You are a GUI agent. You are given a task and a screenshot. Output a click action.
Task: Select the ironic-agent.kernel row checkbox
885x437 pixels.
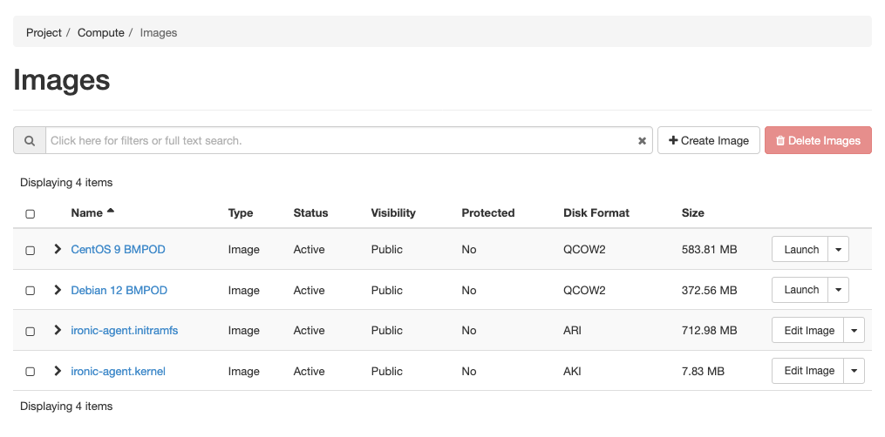pos(31,372)
